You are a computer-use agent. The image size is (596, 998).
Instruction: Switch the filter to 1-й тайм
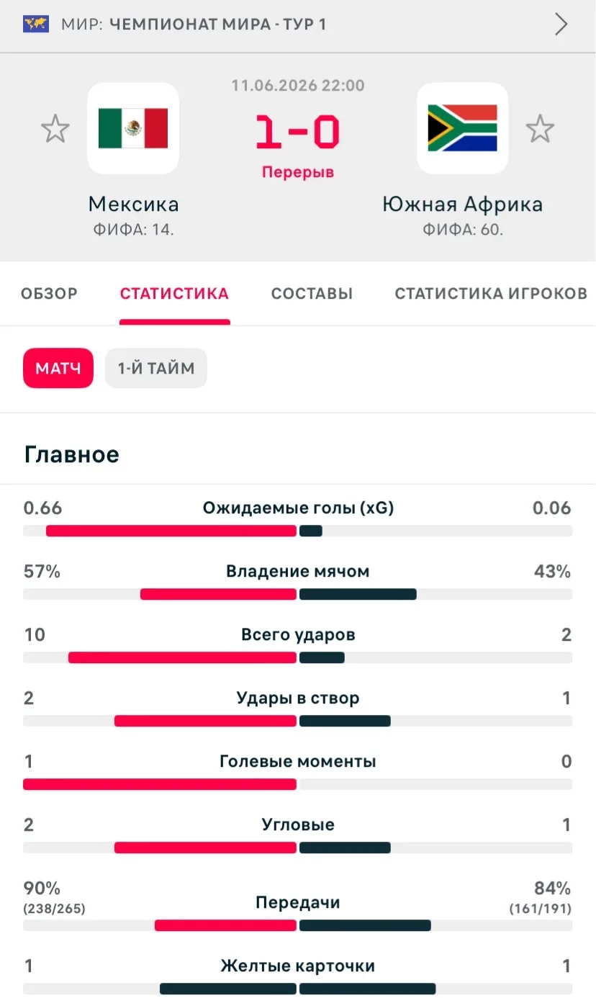point(156,369)
